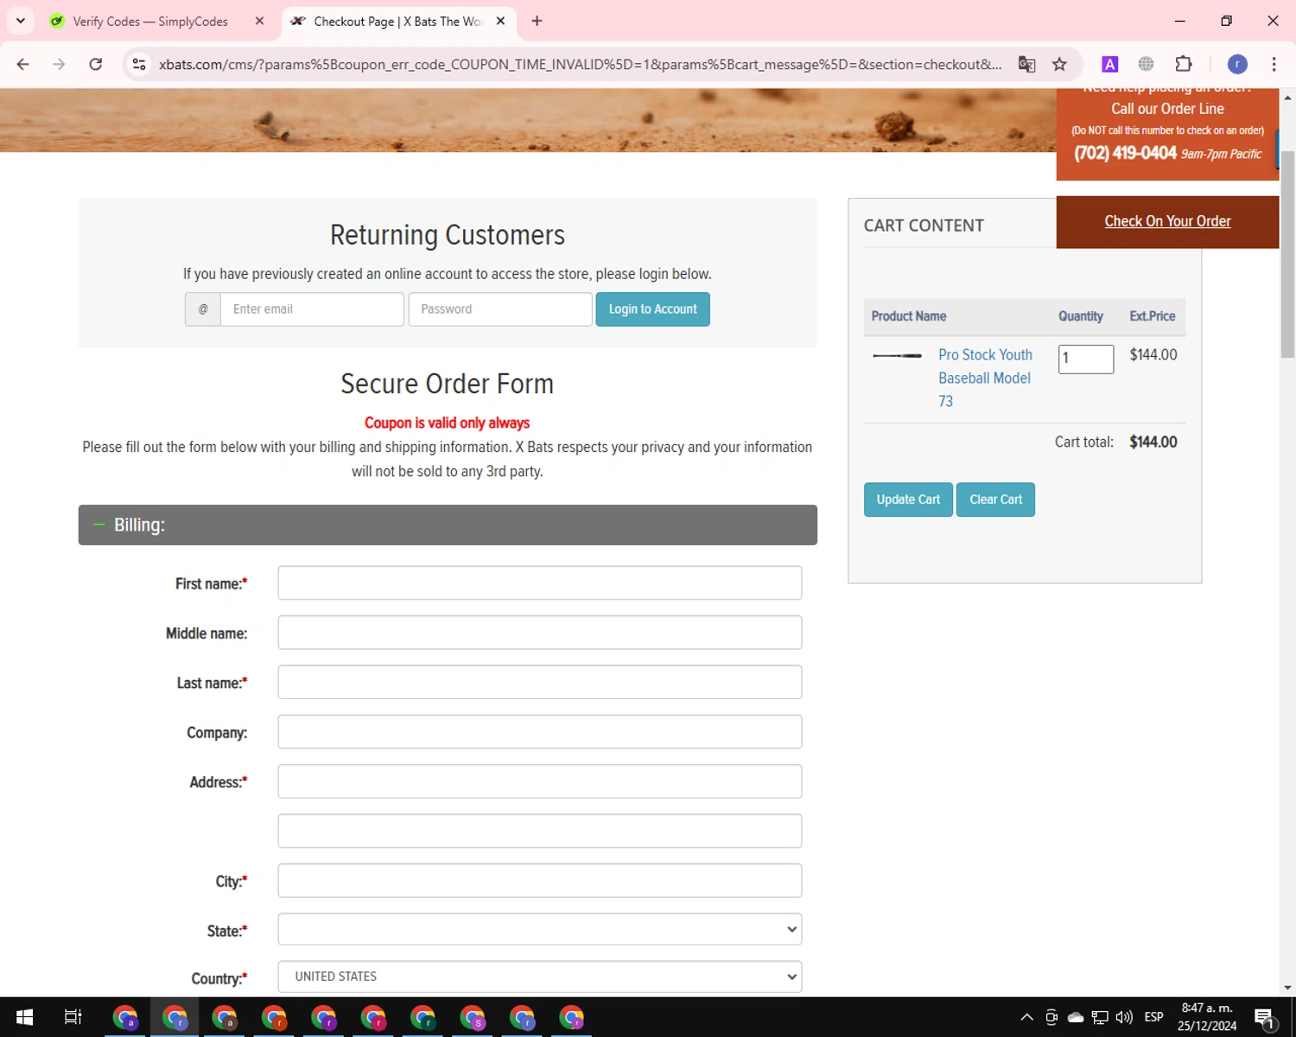Image resolution: width=1296 pixels, height=1037 pixels.
Task: Click the translate page icon
Action: click(x=1026, y=64)
